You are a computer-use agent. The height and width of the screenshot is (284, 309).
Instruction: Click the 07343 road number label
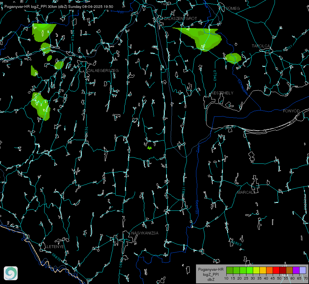tap(215, 76)
